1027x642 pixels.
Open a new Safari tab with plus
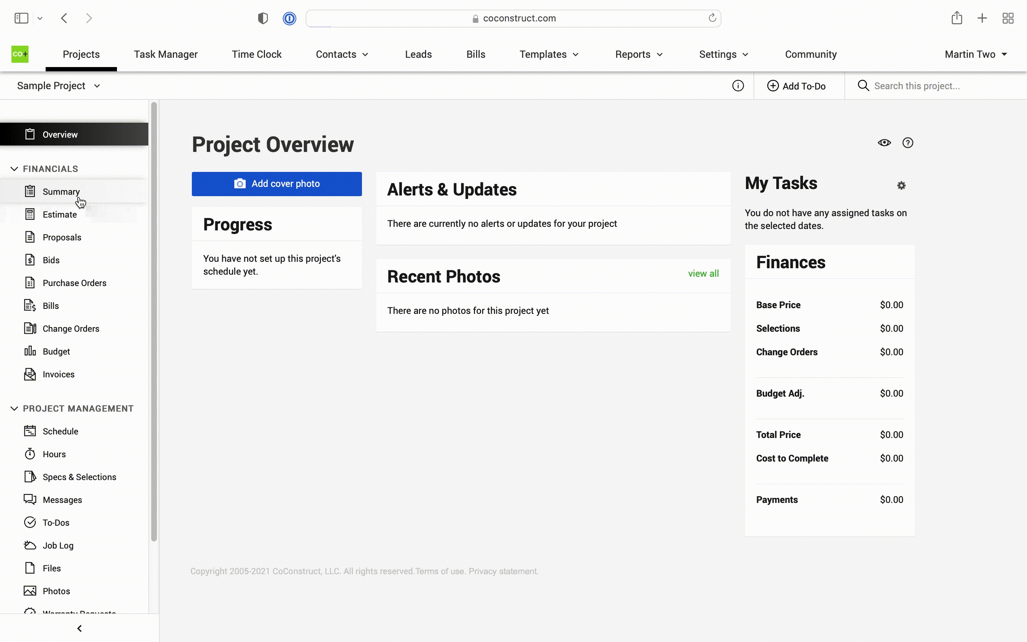pos(982,18)
